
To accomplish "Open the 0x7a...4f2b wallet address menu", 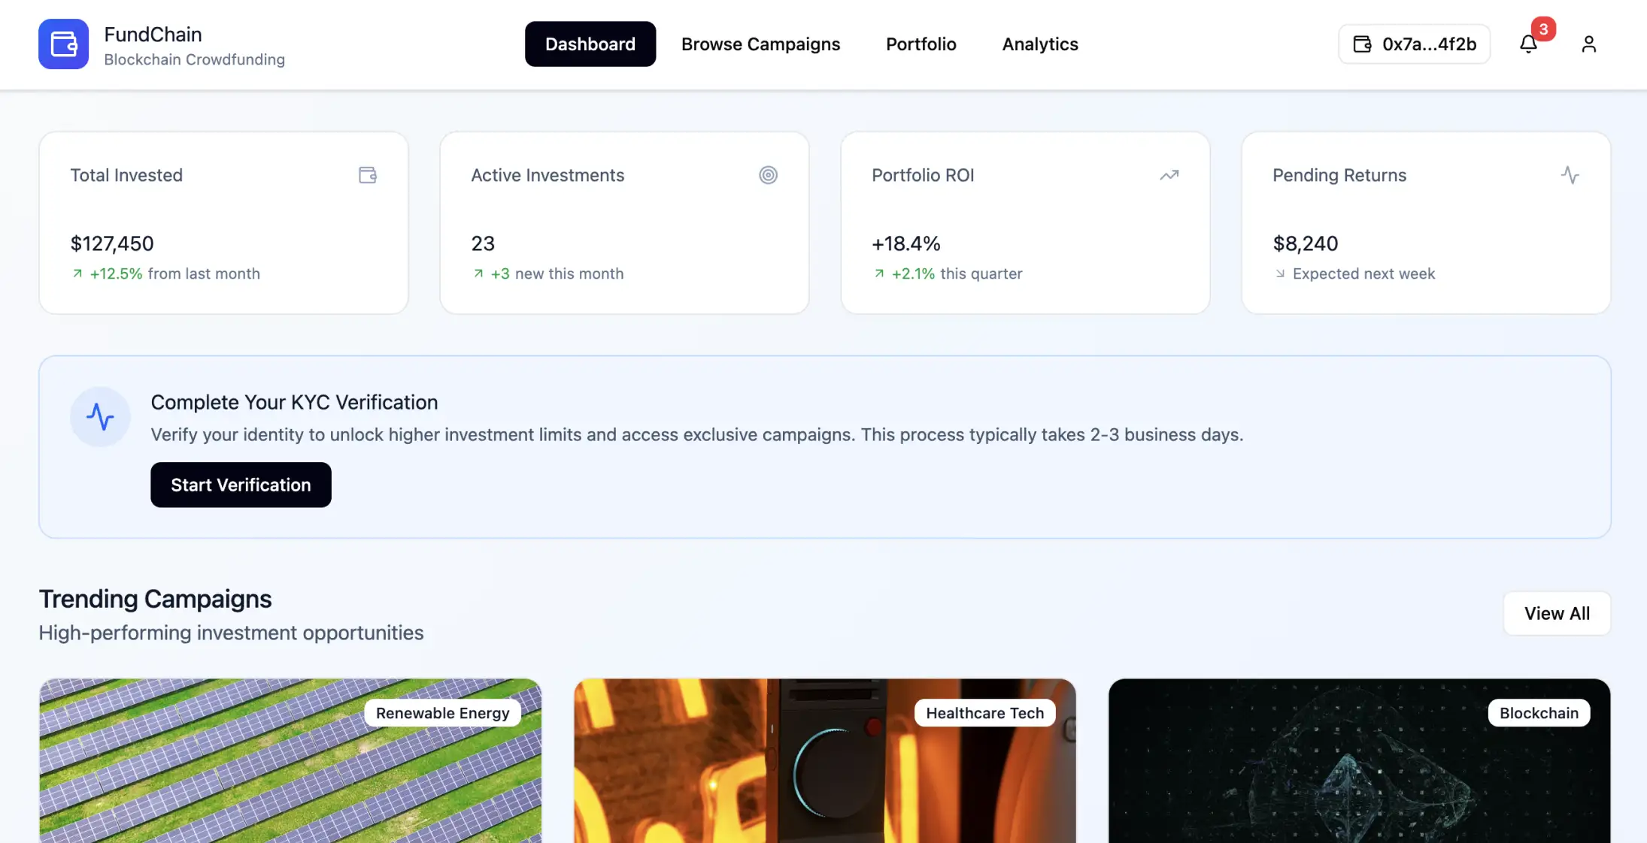I will pyautogui.click(x=1414, y=44).
